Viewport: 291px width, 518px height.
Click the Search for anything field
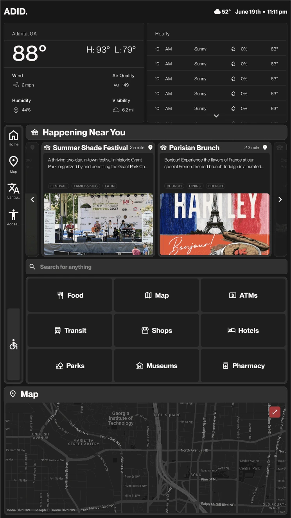(x=156, y=267)
